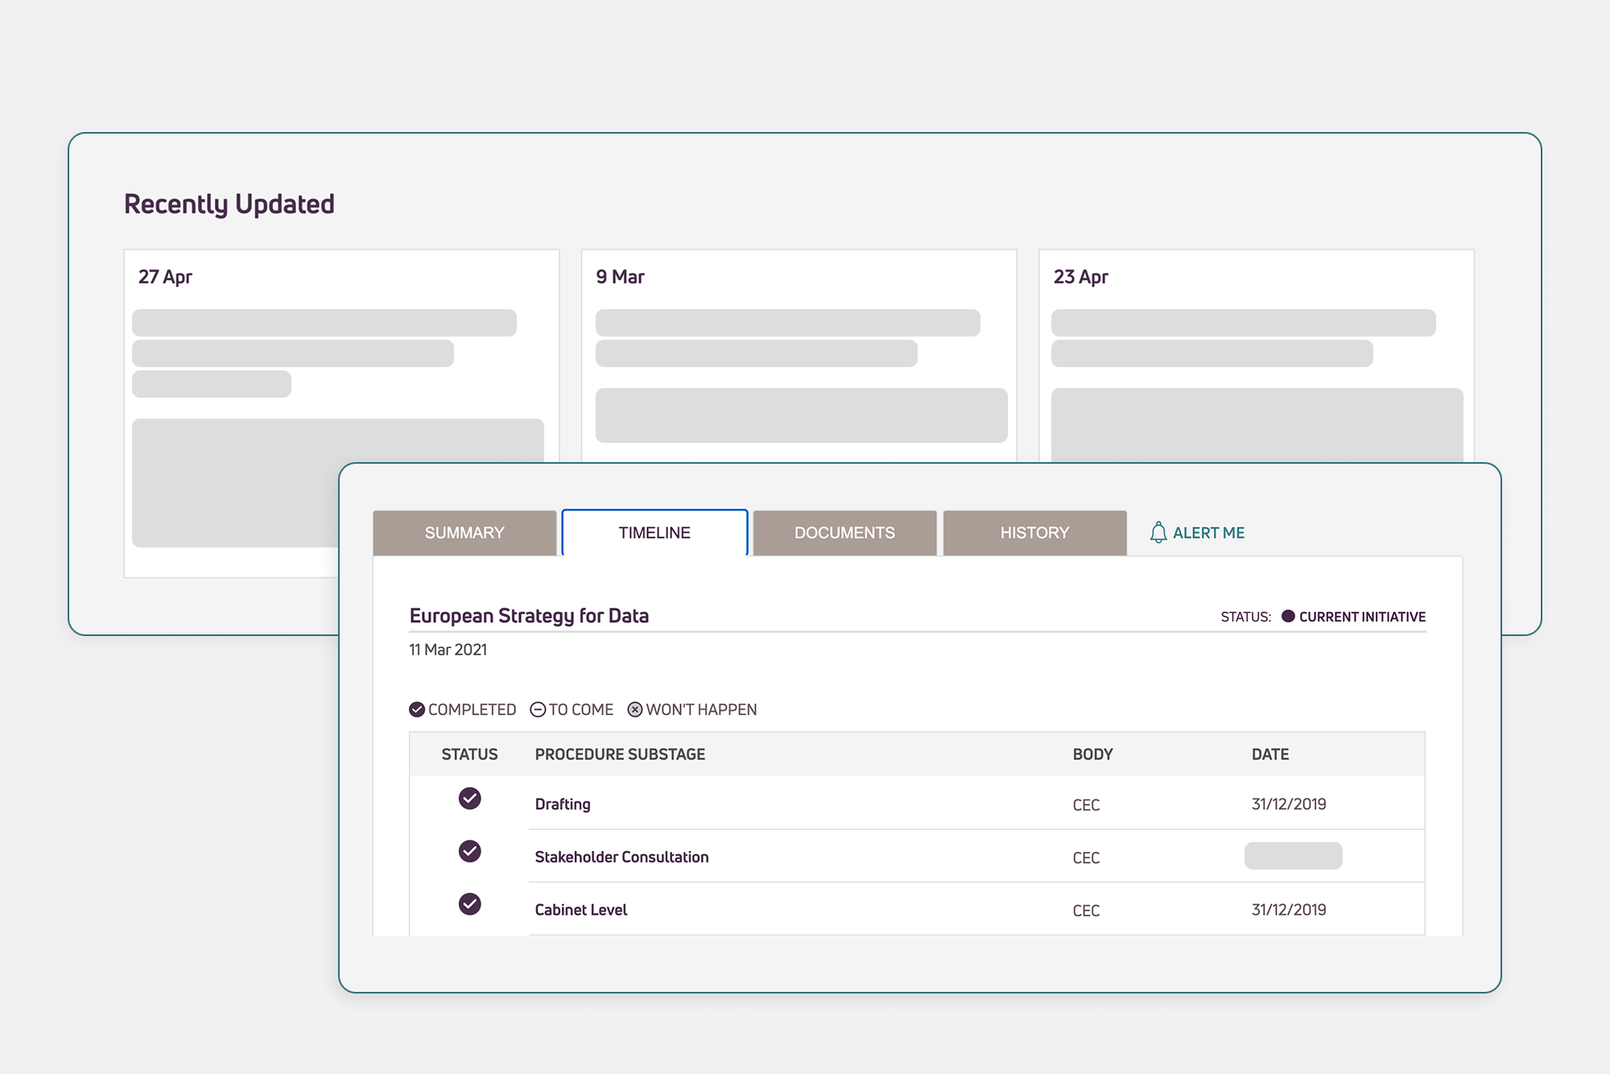Switch to the Summary tab
The width and height of the screenshot is (1610, 1074).
pos(464,533)
